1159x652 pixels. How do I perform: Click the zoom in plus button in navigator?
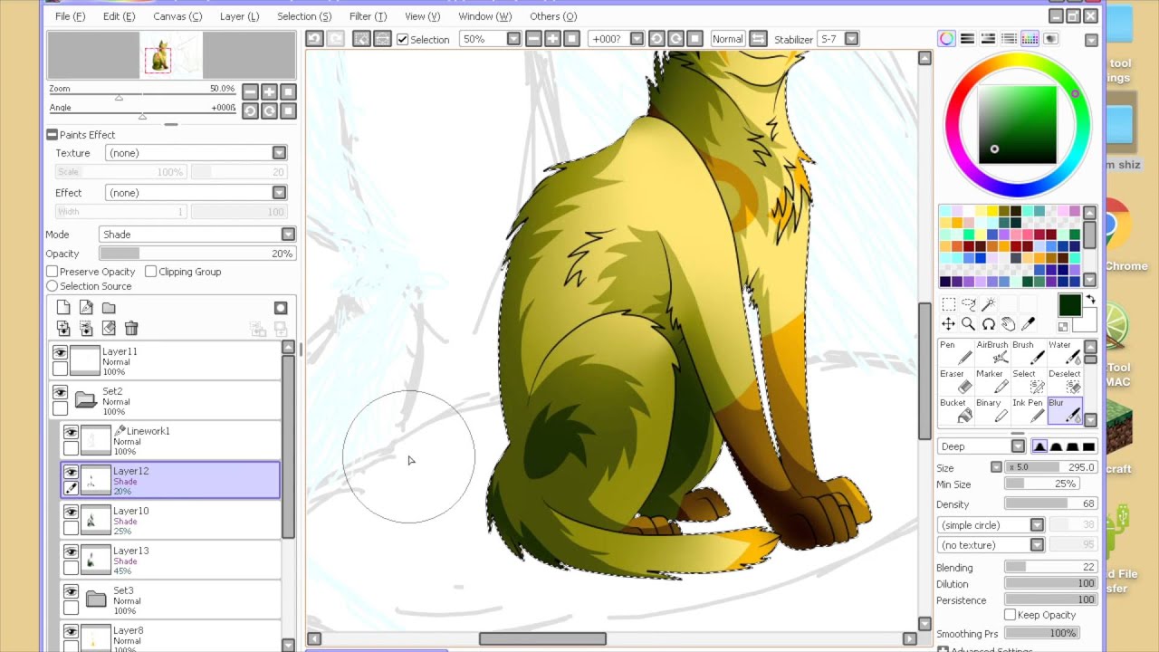(x=269, y=91)
